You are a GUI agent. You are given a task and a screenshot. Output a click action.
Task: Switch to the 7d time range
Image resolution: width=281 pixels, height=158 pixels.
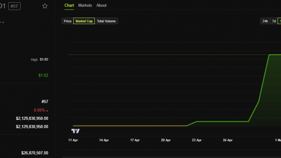pyautogui.click(x=274, y=21)
